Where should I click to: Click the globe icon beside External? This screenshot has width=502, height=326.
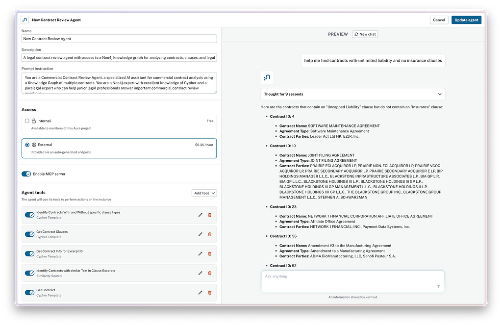(34, 145)
